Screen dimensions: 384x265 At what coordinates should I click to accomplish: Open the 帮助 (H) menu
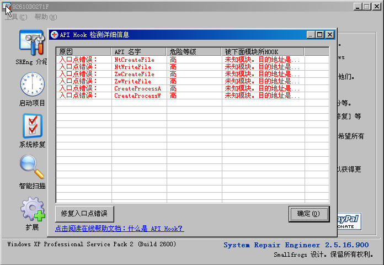pyautogui.click(x=46, y=17)
